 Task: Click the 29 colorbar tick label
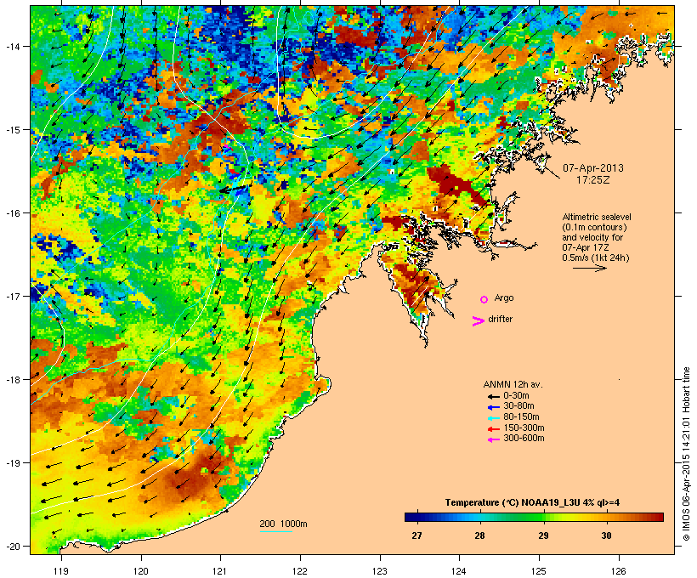pyautogui.click(x=544, y=535)
